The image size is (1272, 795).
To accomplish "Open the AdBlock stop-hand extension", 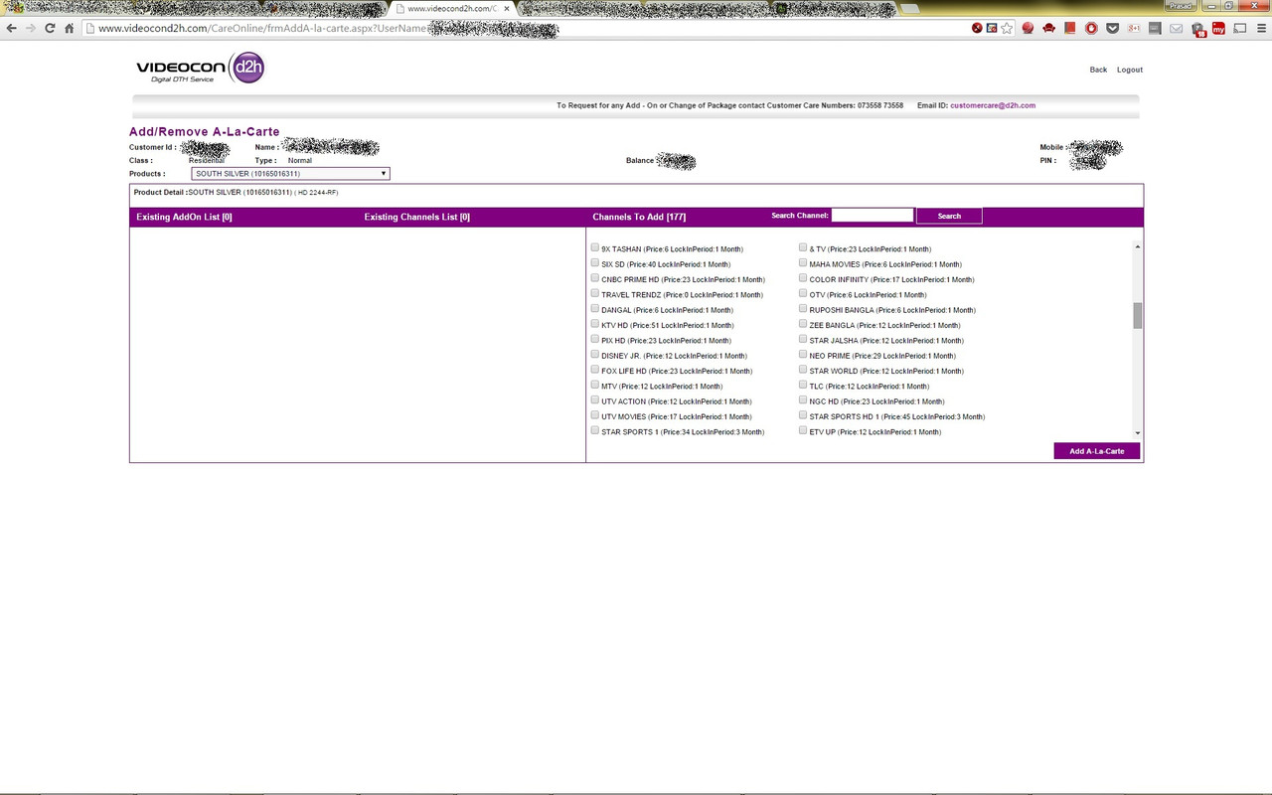I will click(x=1091, y=28).
